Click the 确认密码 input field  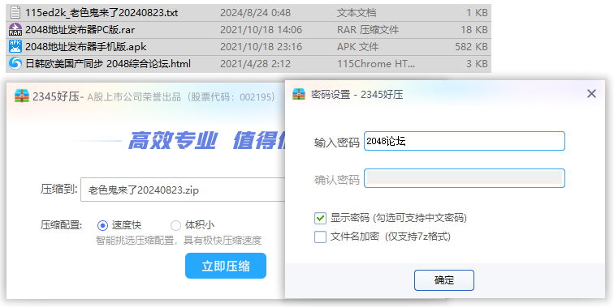point(465,178)
